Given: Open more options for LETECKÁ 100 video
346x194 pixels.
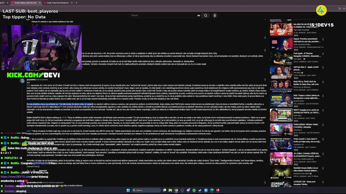Looking at the screenshot, I should coord(323,182).
